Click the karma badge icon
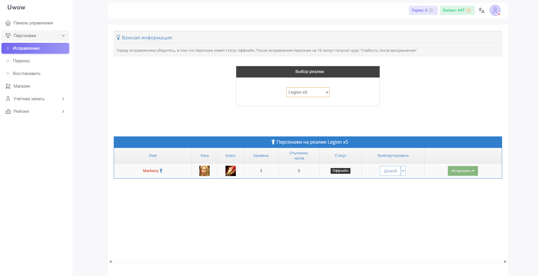538x276 pixels. click(431, 10)
